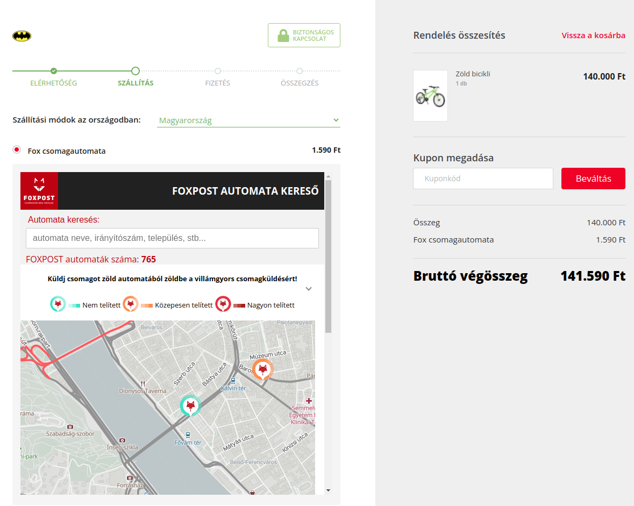Click the 140.000 Ft product price
This screenshot has width=634, height=506.
[x=604, y=76]
